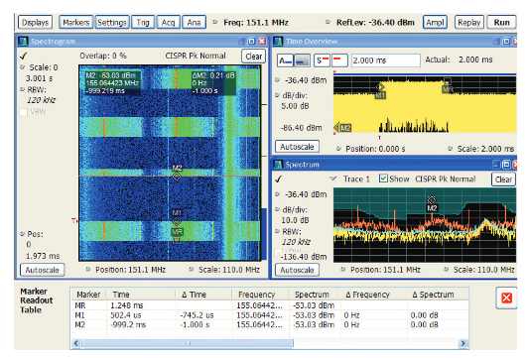Click the Run button

tap(501, 23)
